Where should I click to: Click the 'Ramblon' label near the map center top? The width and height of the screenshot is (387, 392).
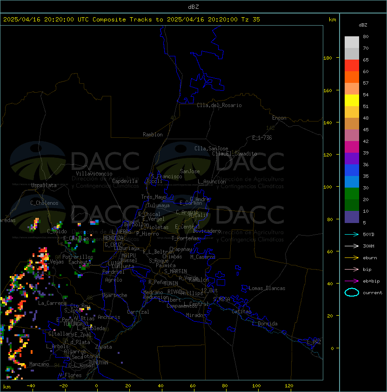click(x=153, y=135)
